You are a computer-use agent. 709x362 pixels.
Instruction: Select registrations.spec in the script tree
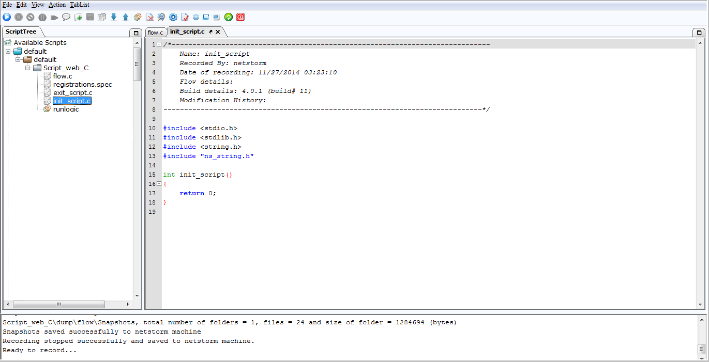(x=82, y=84)
